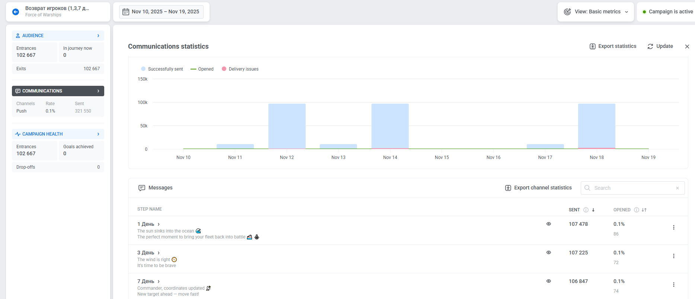Toggle the Opened legend series
This screenshot has width=695, height=299.
click(202, 69)
